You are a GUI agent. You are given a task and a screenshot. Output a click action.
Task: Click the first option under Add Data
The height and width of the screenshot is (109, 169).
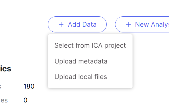[x=90, y=46]
